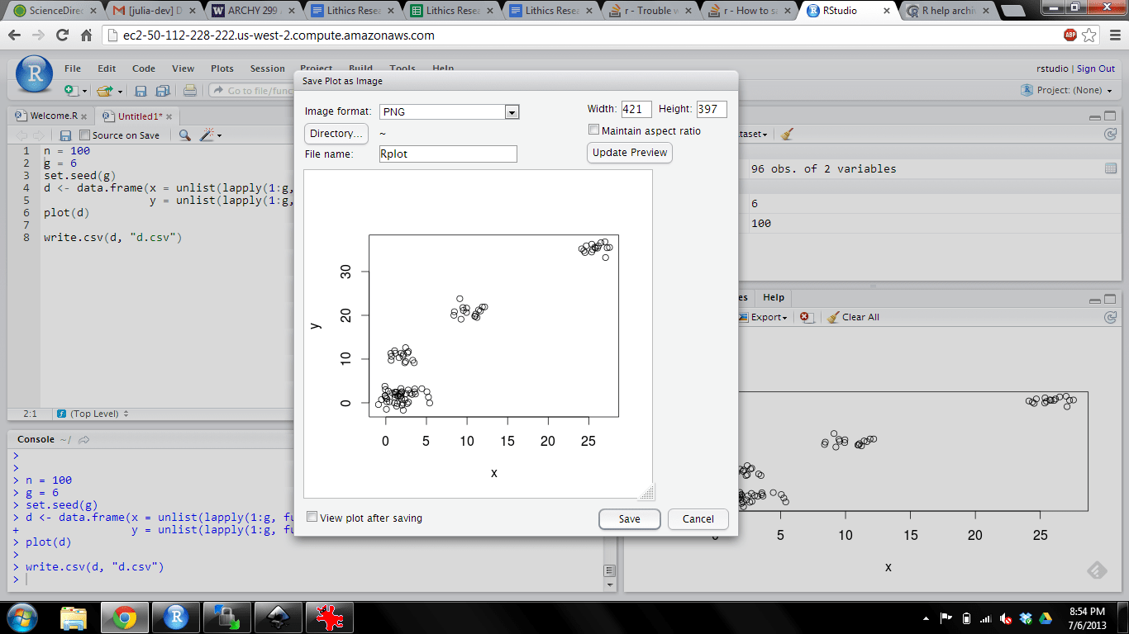Refresh the workspace pane
The image size is (1129, 634).
tap(1111, 134)
